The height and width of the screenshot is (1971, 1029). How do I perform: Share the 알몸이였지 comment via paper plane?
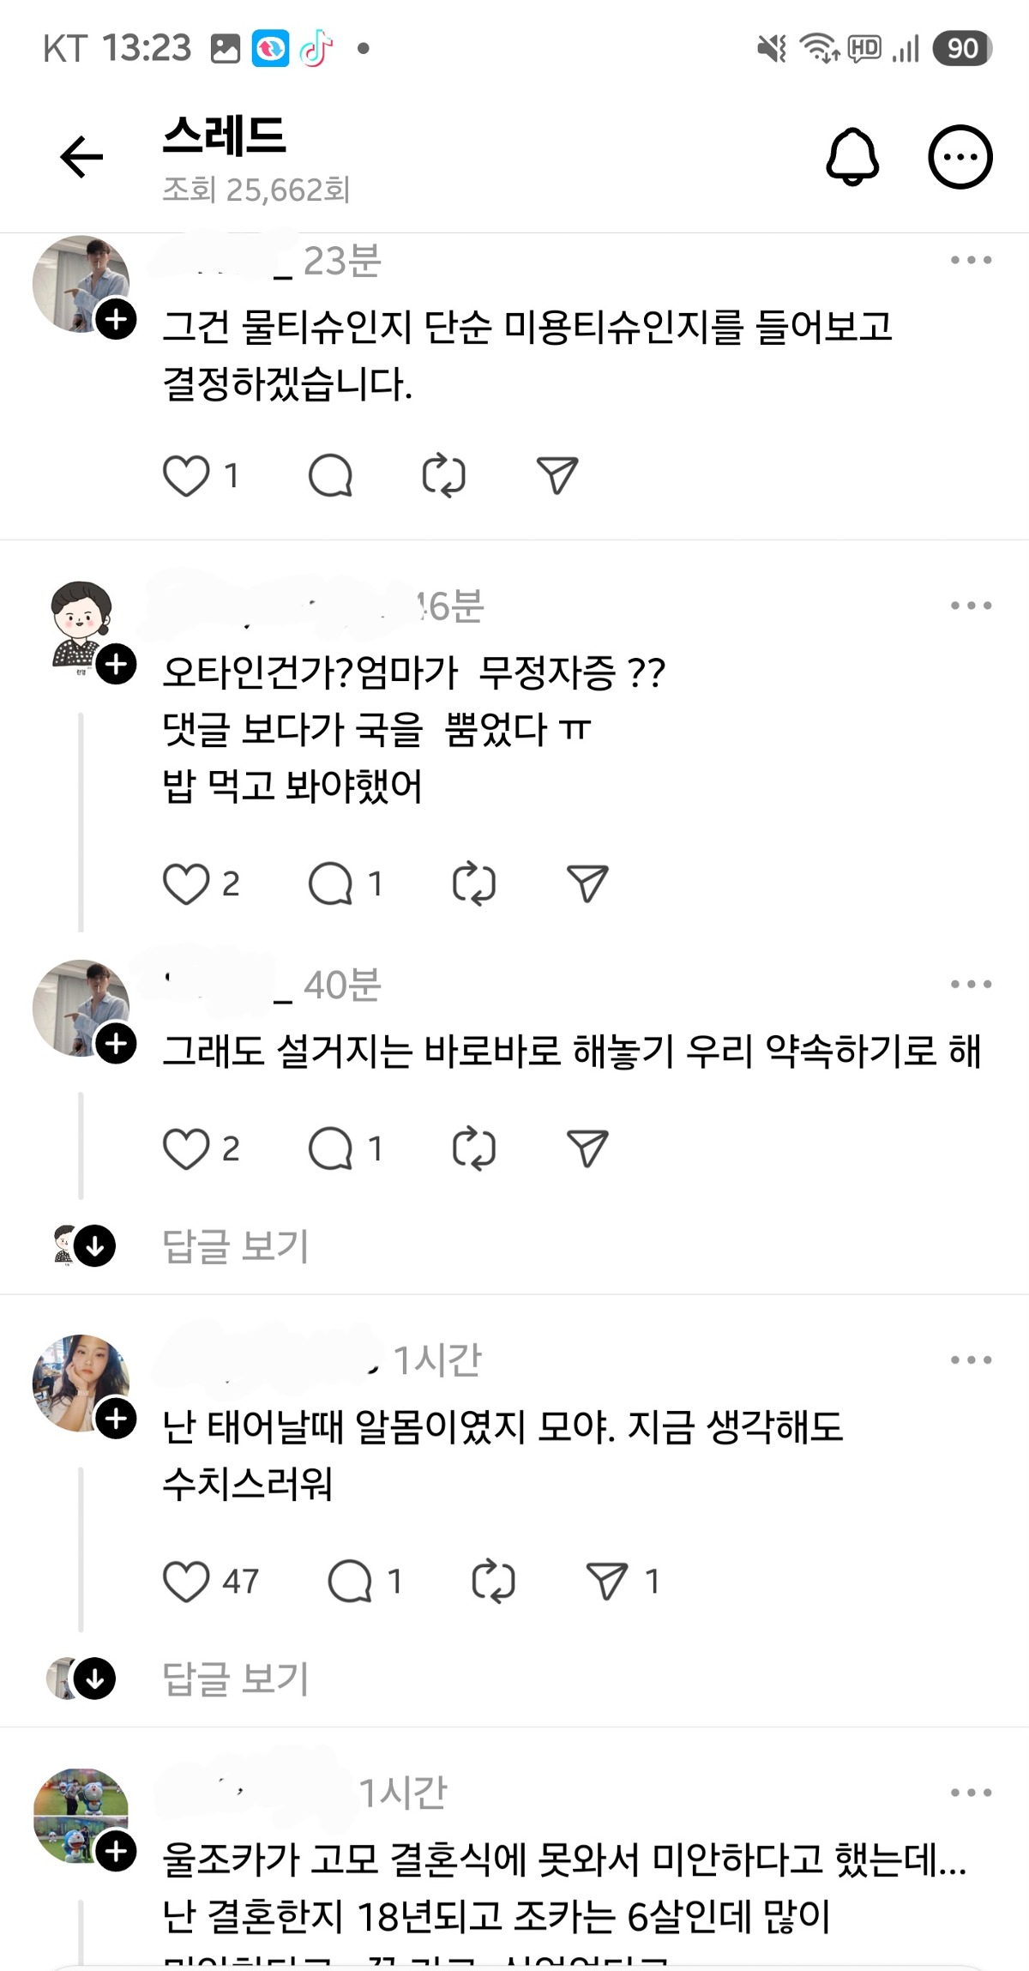click(x=607, y=1582)
